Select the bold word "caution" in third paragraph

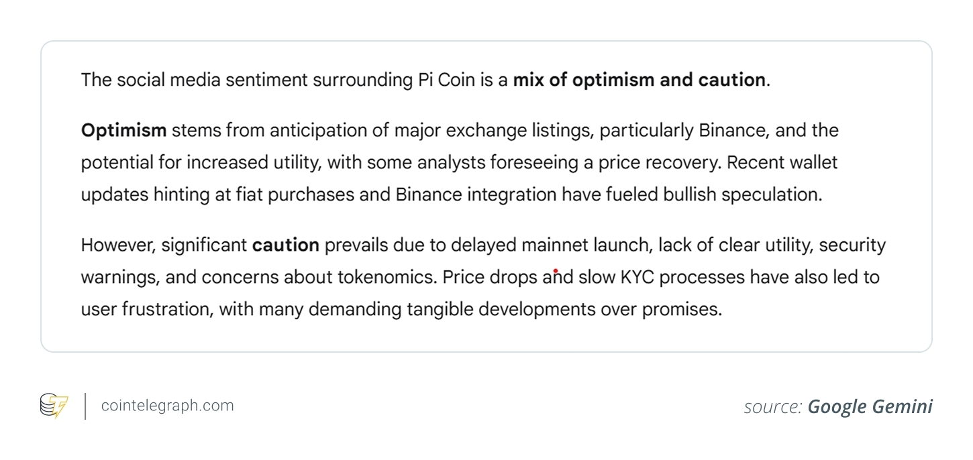click(285, 245)
